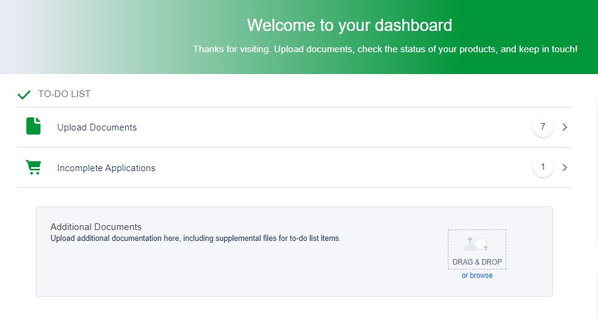This screenshot has width=598, height=318.
Task: Open the Upload Documents to-do item
Action: [x=294, y=127]
